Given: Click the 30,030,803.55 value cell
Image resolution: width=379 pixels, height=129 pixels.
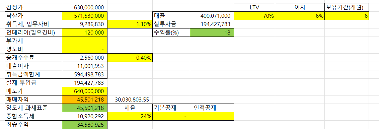Looking at the screenshot, I should 130,100.
